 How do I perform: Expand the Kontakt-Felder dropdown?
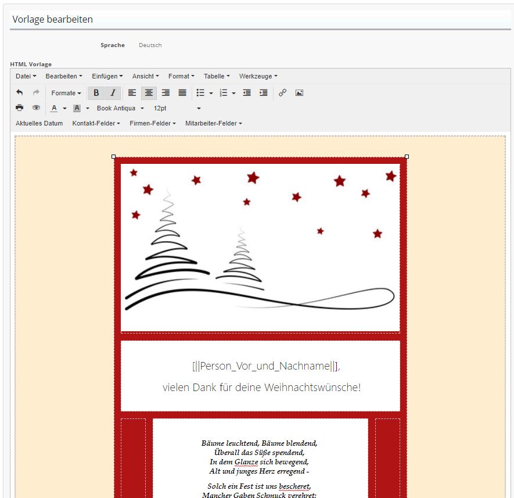pyautogui.click(x=96, y=123)
